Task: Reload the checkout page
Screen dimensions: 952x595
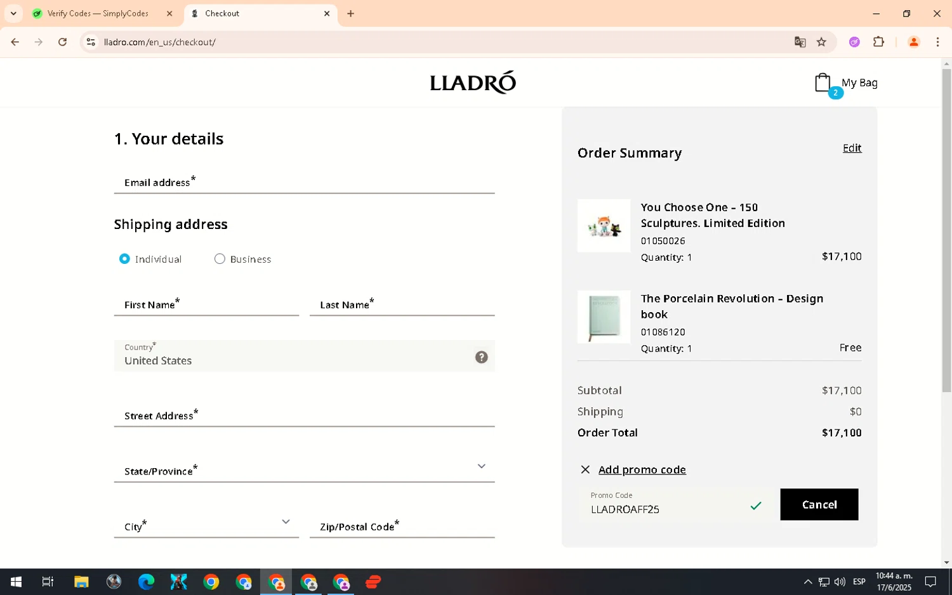Action: 62,42
